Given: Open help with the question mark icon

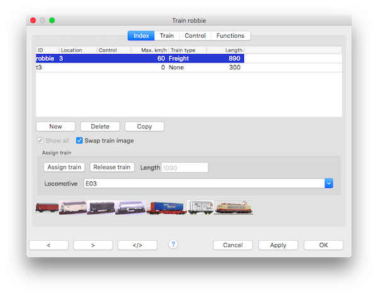Looking at the screenshot, I should 173,245.
